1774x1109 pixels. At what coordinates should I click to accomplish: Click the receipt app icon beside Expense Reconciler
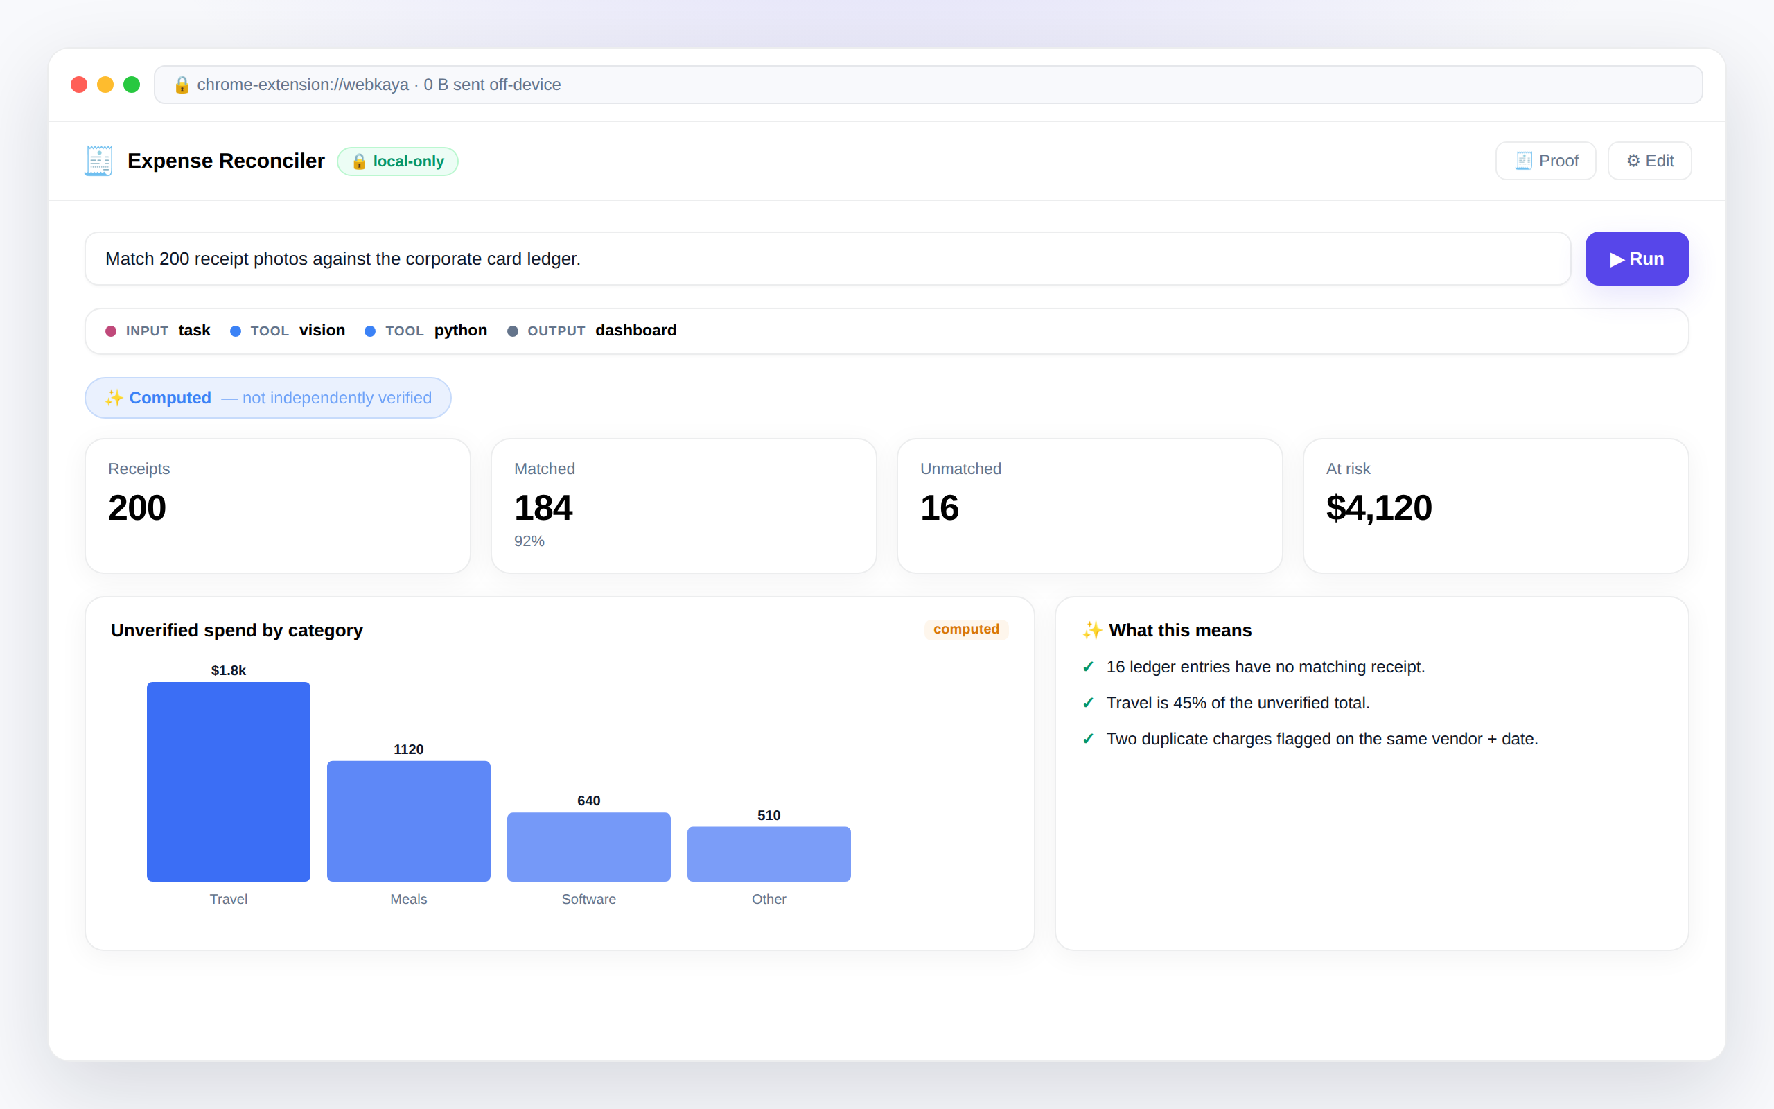click(x=98, y=161)
